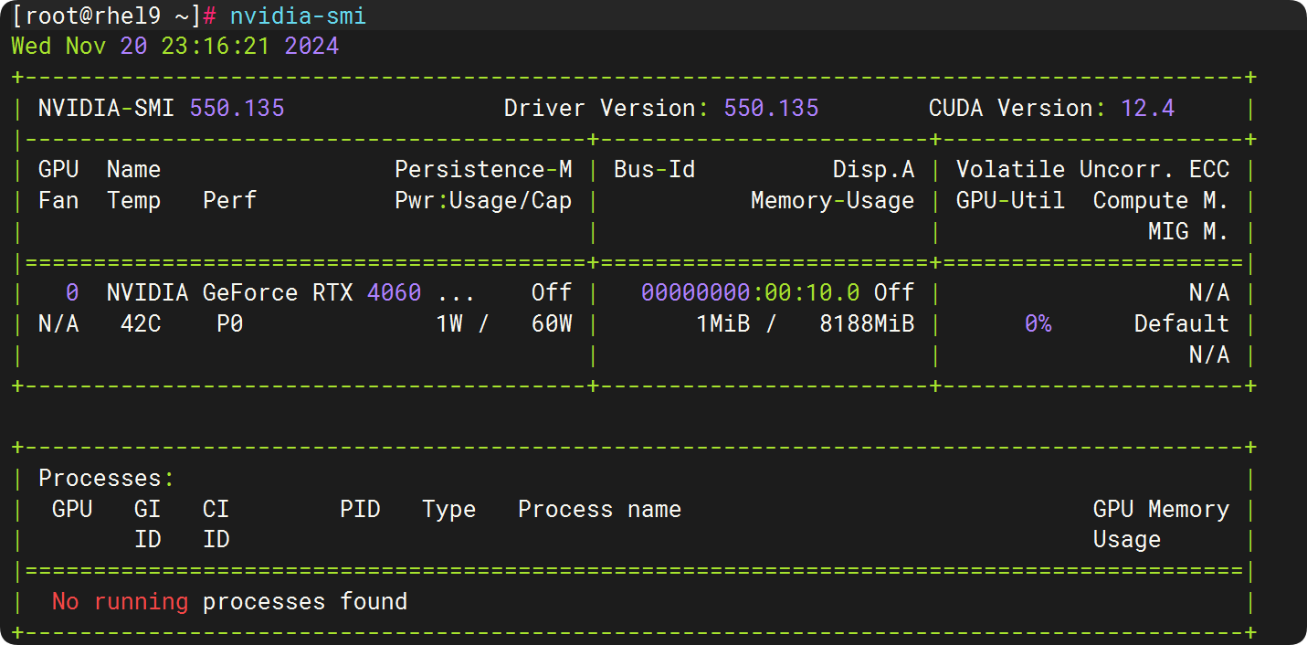Screen dimensions: 1307x645
Task: Click the [root@rhel9 ~]# shell prompt
Action: (x=113, y=16)
